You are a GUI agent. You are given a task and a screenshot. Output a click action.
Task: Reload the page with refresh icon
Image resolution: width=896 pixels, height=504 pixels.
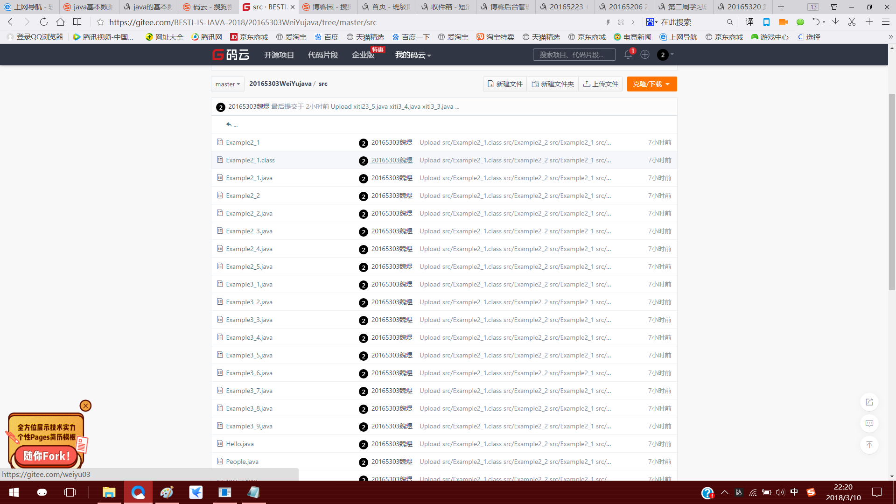pos(43,22)
